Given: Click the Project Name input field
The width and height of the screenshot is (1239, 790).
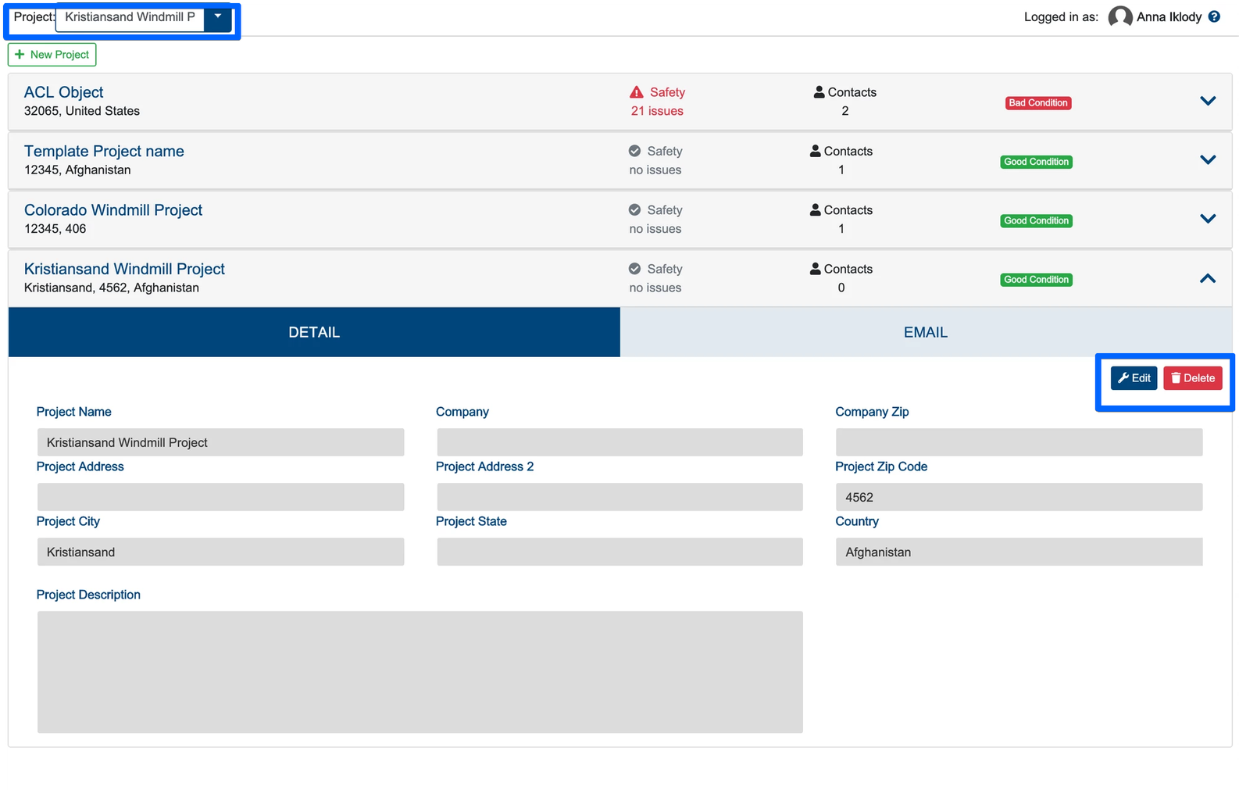Looking at the screenshot, I should tap(220, 442).
